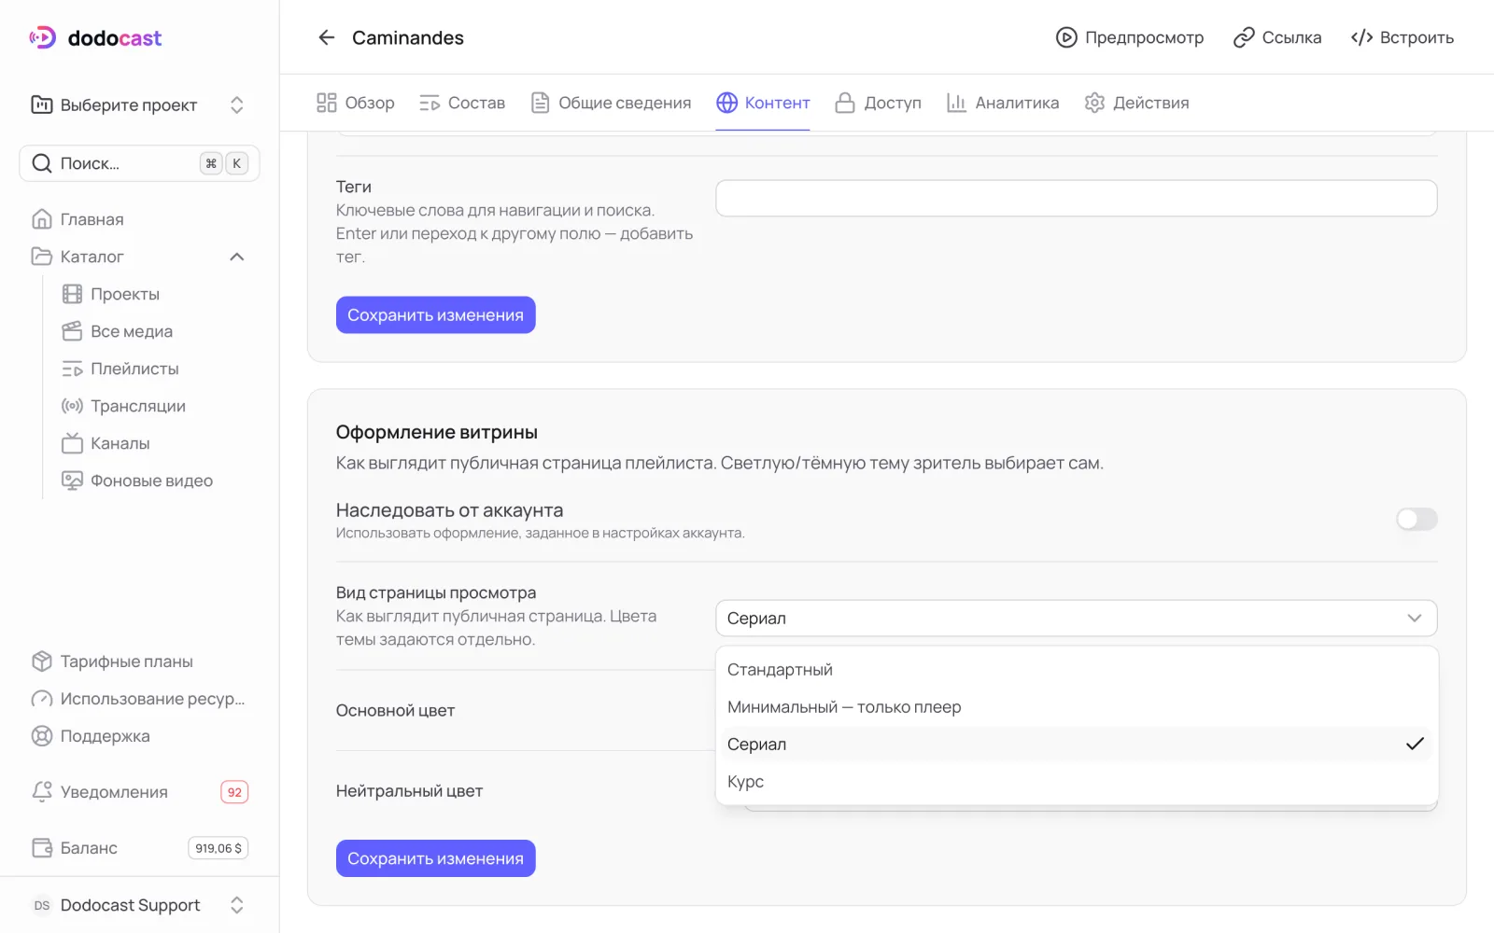
Task: Select the checked Сериал option in list
Action: pos(1076,745)
